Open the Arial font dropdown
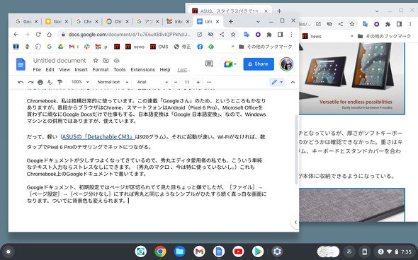The image size is (418, 260). coord(152,82)
